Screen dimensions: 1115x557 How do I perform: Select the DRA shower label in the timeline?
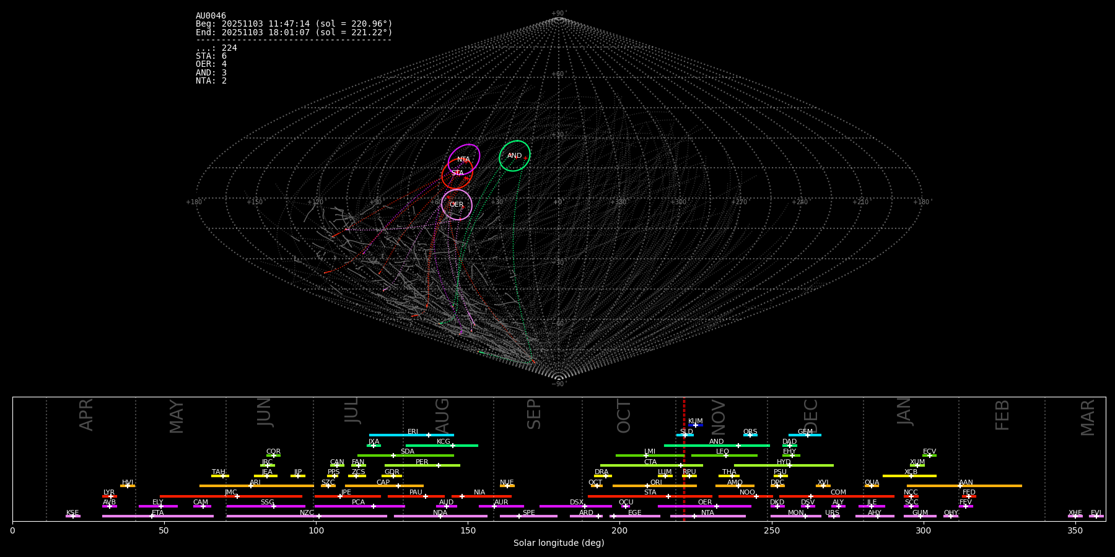[601, 472]
